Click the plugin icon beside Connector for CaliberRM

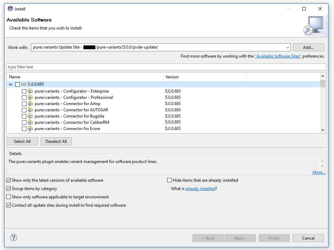[31, 122]
